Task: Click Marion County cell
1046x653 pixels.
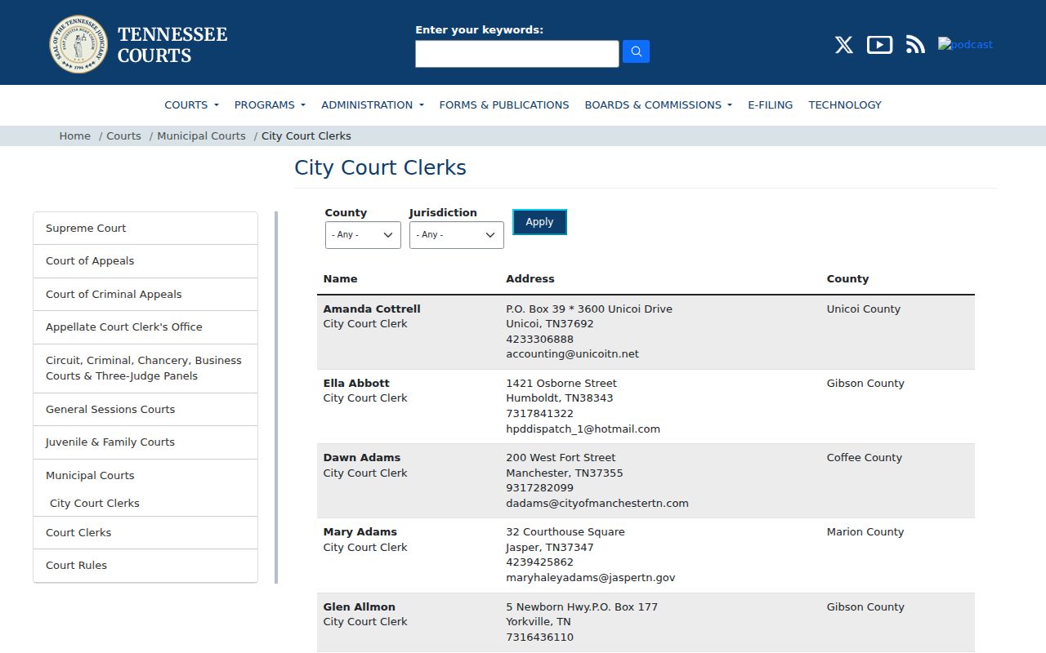Action: click(865, 532)
